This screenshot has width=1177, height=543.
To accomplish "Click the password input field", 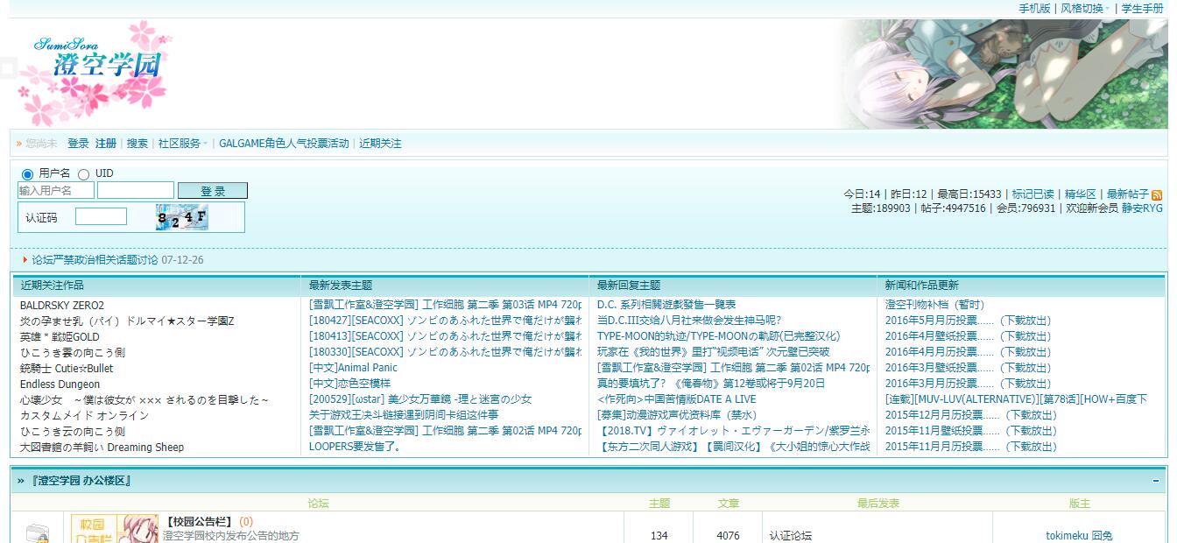I will point(136,191).
